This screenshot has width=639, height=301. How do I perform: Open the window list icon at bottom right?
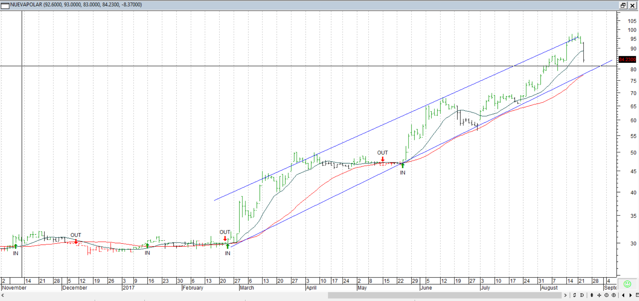point(637,295)
